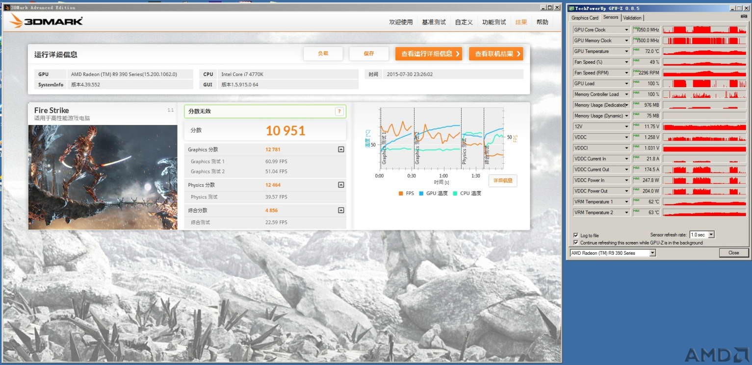
Task: Click the Physics 测试 39.57 FPS value
Action: [x=276, y=197]
